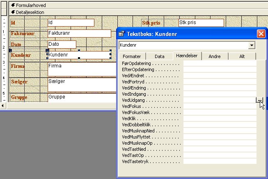This screenshot has height=179, width=268.
Task: Click the VedTastetryk property field
Action: click(220, 161)
